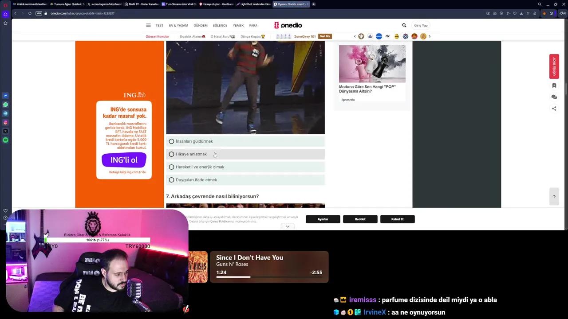Switch to the Multi TV browser tab
Image resolution: width=568 pixels, height=319 pixels.
142,4
